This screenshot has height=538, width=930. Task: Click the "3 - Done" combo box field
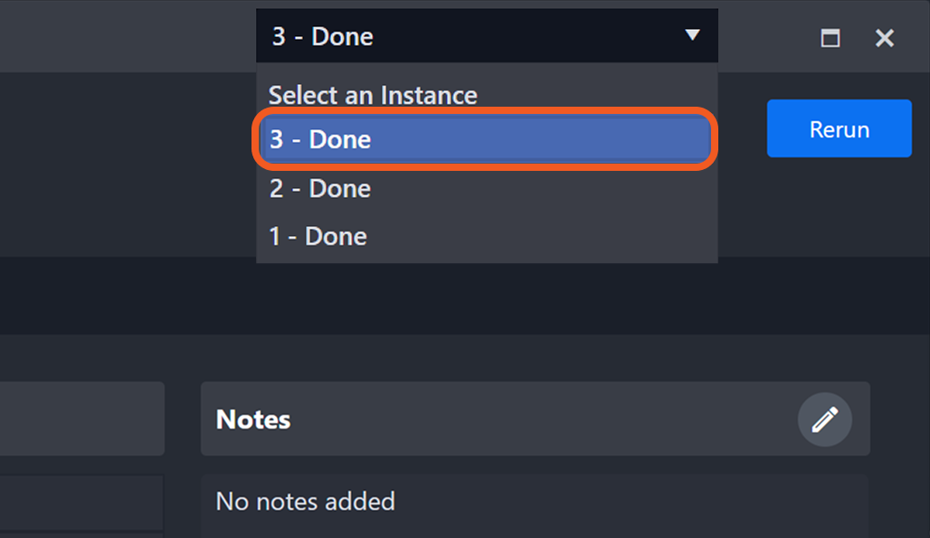[452, 36]
